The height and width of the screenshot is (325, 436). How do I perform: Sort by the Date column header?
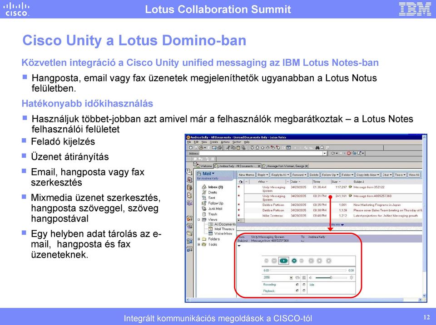(301, 182)
